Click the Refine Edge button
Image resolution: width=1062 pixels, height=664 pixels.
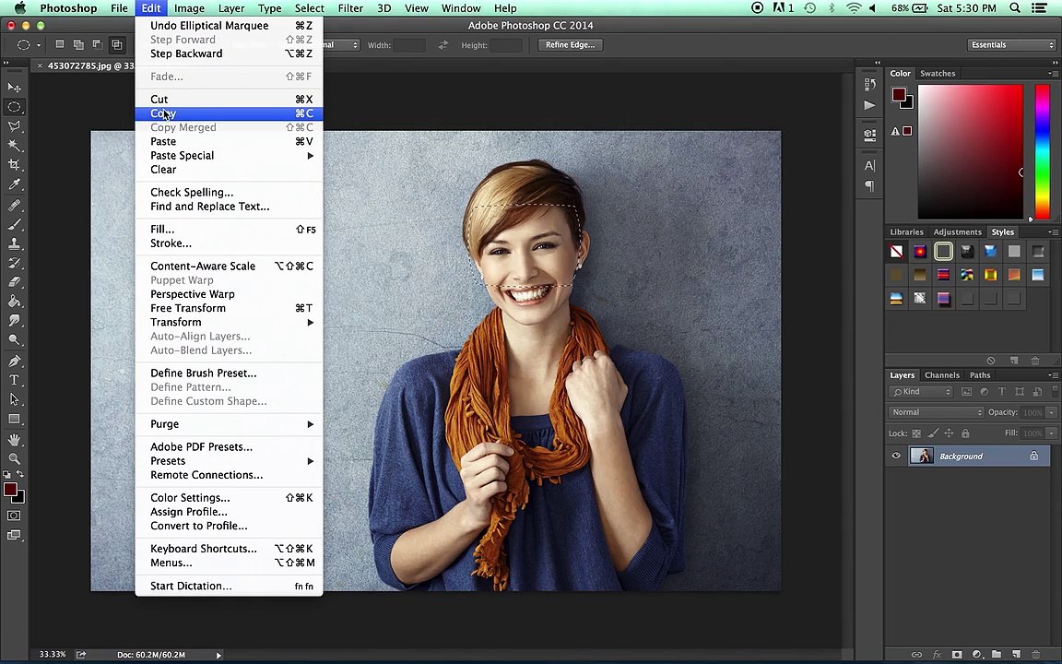[571, 44]
